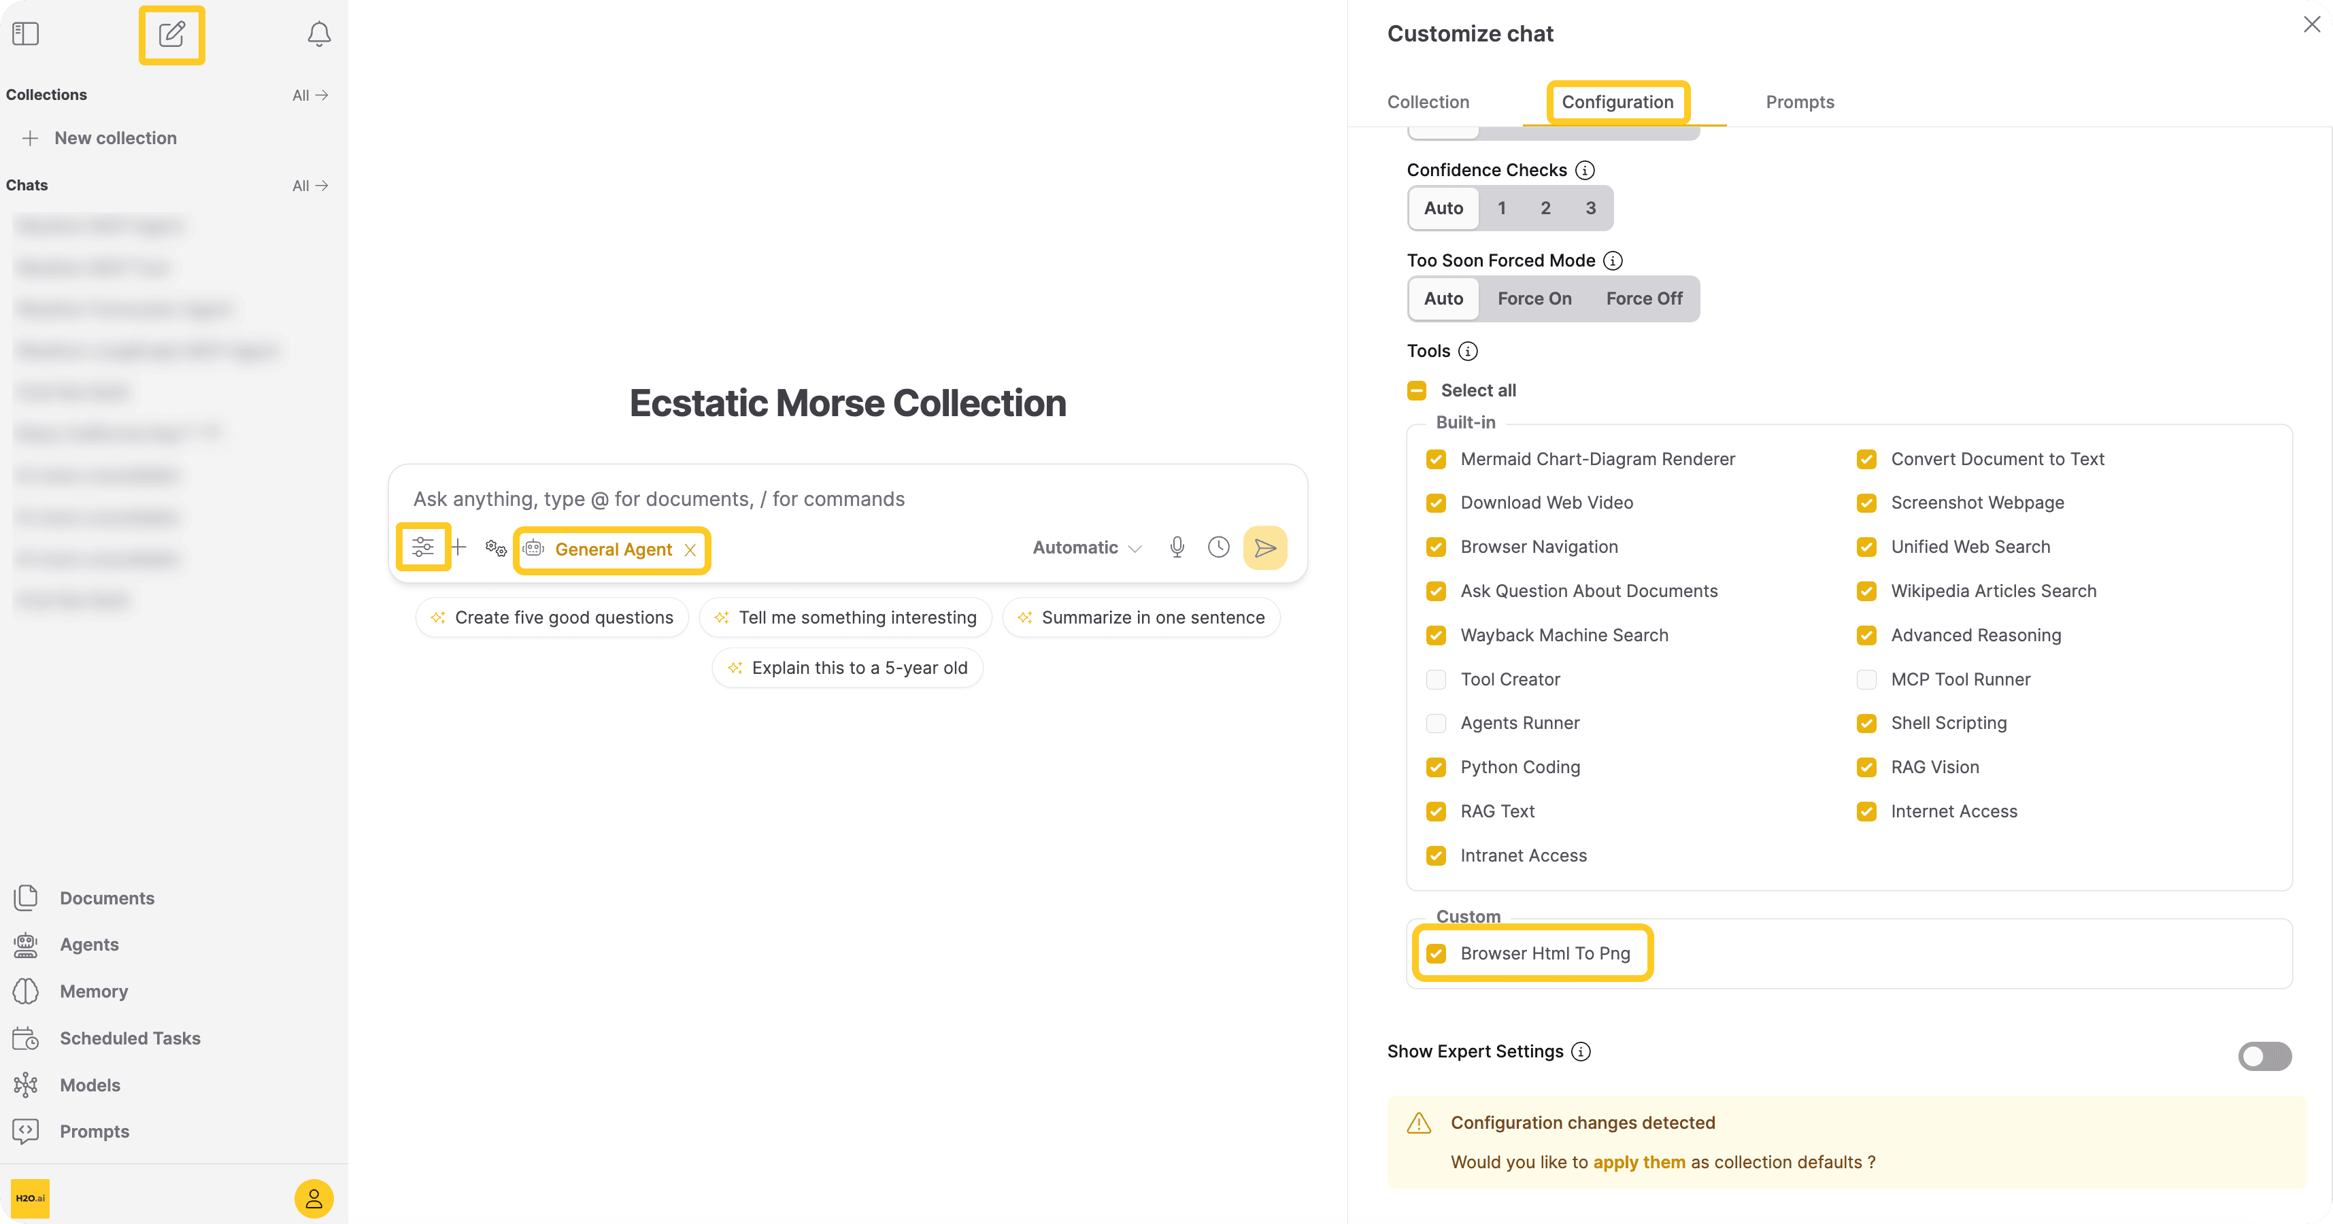
Task: Show all Collections via All arrow
Action: click(309, 95)
